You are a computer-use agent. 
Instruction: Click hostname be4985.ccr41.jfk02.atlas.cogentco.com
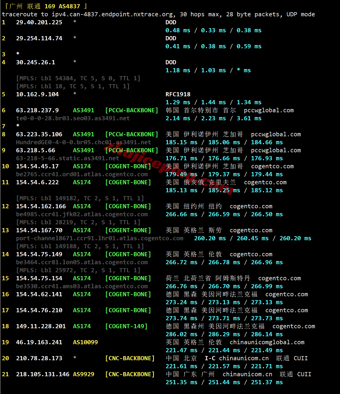click(82, 214)
